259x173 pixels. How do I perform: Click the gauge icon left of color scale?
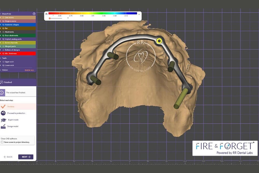point(46,14)
